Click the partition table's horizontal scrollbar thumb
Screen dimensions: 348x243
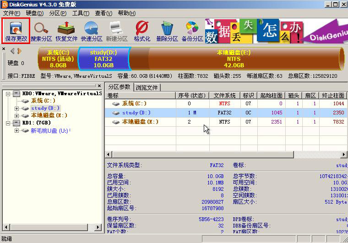coord(203,154)
